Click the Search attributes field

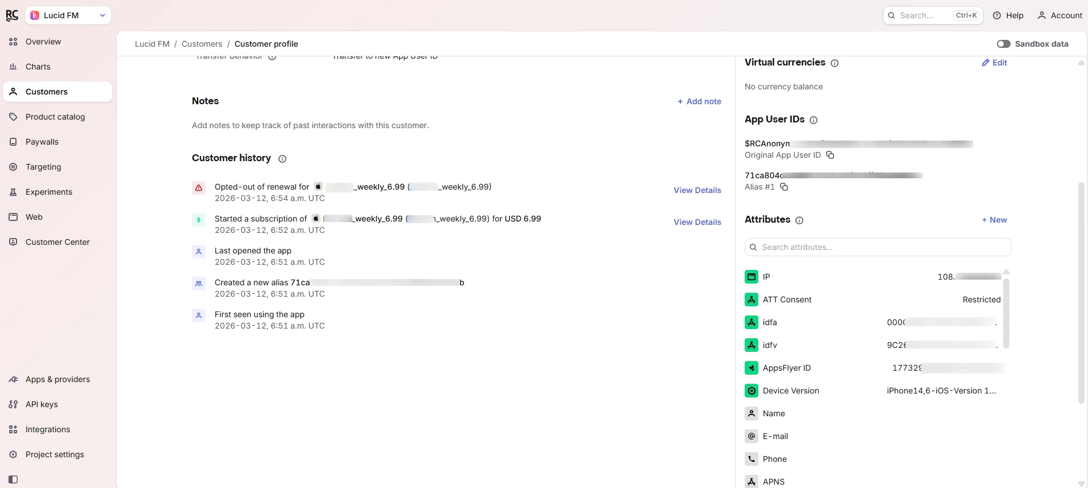(878, 247)
